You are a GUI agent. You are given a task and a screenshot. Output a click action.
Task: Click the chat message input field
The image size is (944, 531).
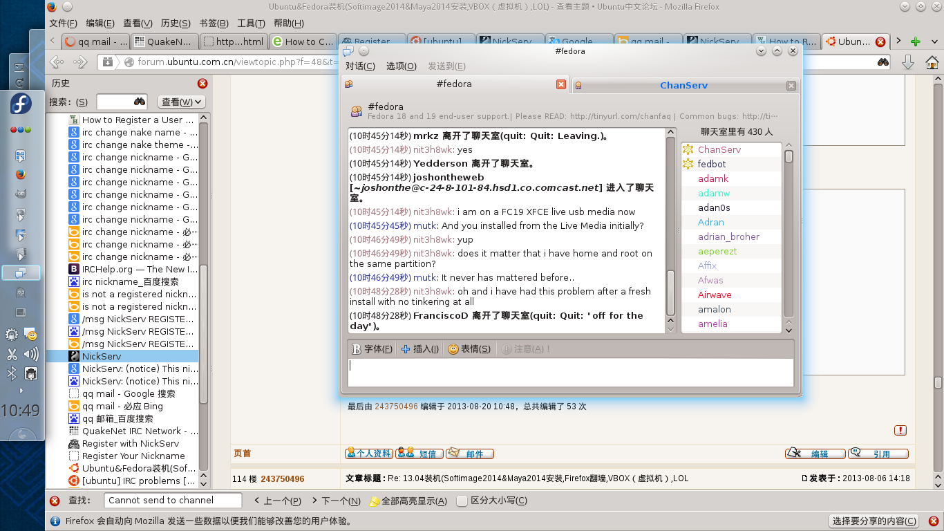click(571, 373)
